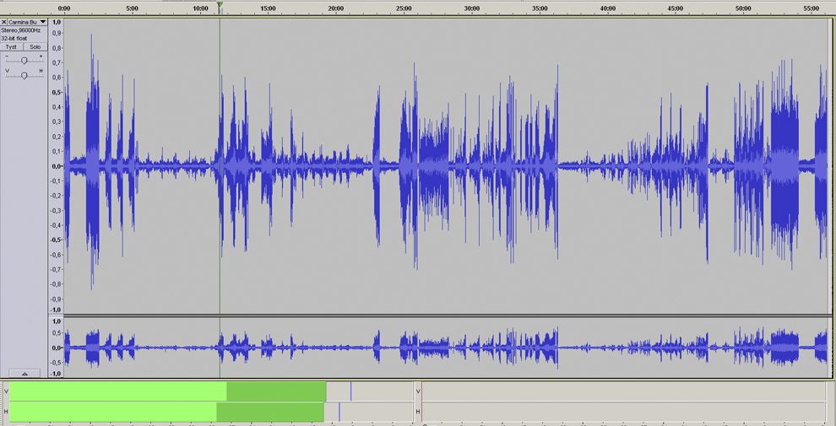Click upper channel waveform near 25:00
This screenshot has height=426, width=836.
[x=404, y=165]
